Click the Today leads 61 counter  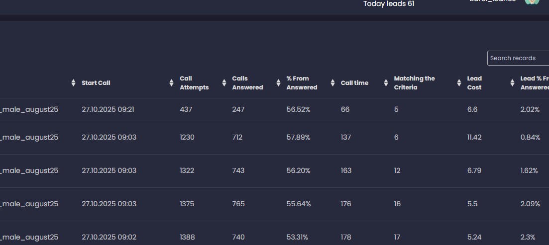pyautogui.click(x=389, y=4)
